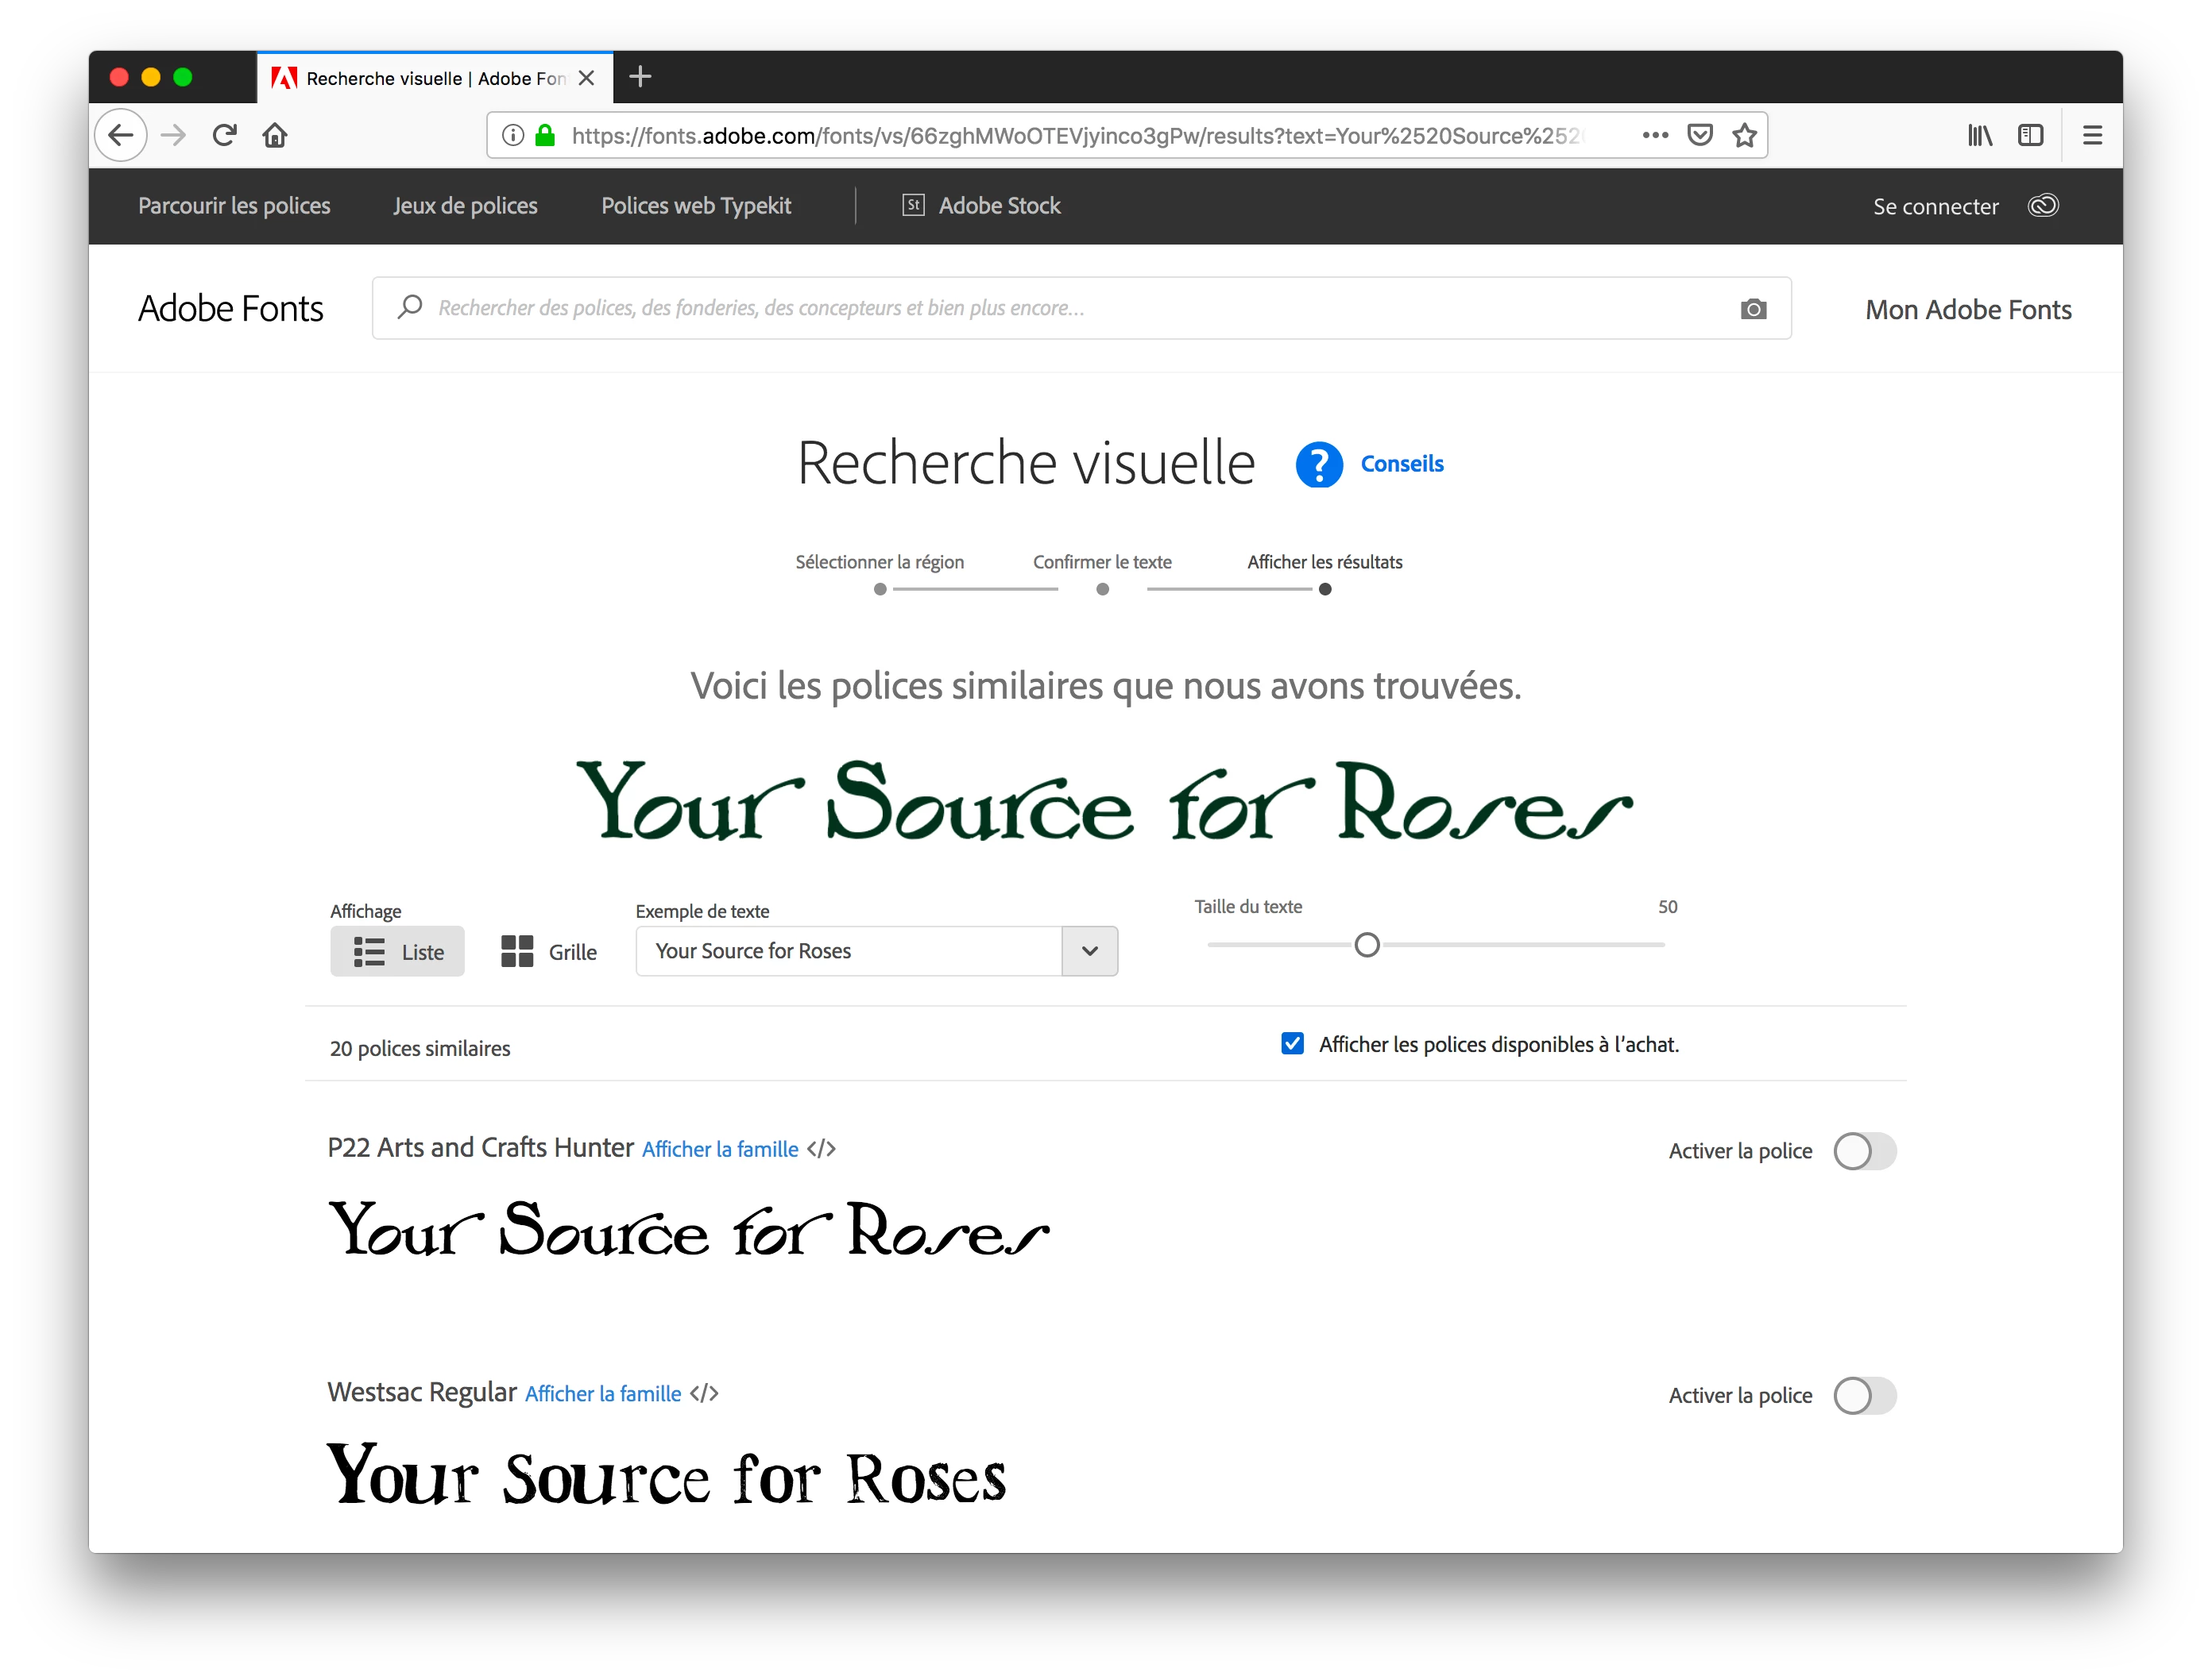Click the embed code icon next to Westsac Regular

704,1393
